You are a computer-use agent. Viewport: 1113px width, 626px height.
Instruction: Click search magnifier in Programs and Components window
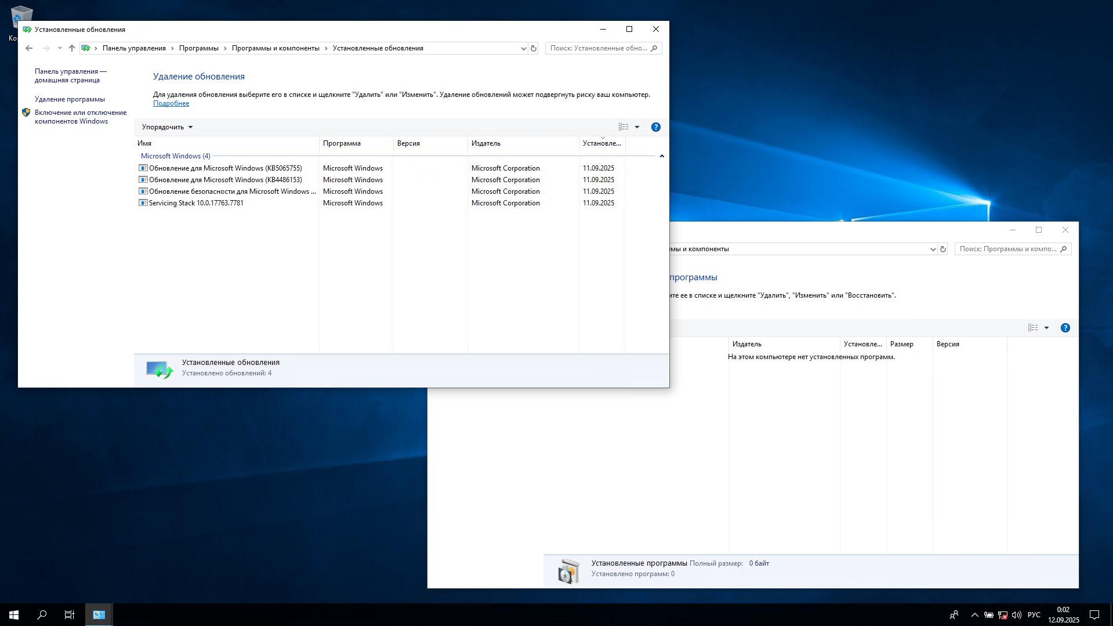(1064, 249)
